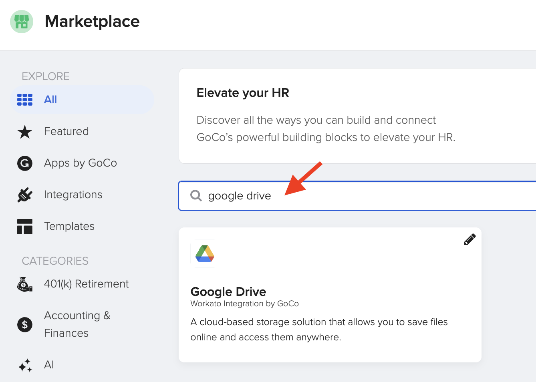
Task: Click the Apps by GoCo G icon
Action: tap(25, 163)
